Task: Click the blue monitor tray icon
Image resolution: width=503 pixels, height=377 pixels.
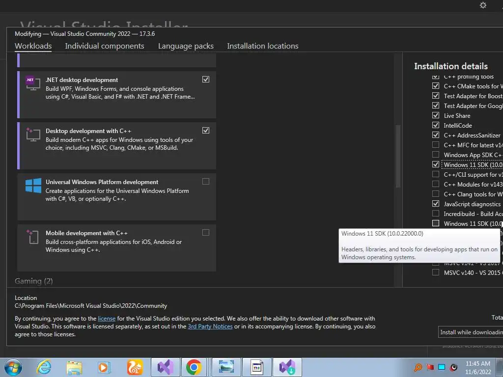Action: coord(442,367)
